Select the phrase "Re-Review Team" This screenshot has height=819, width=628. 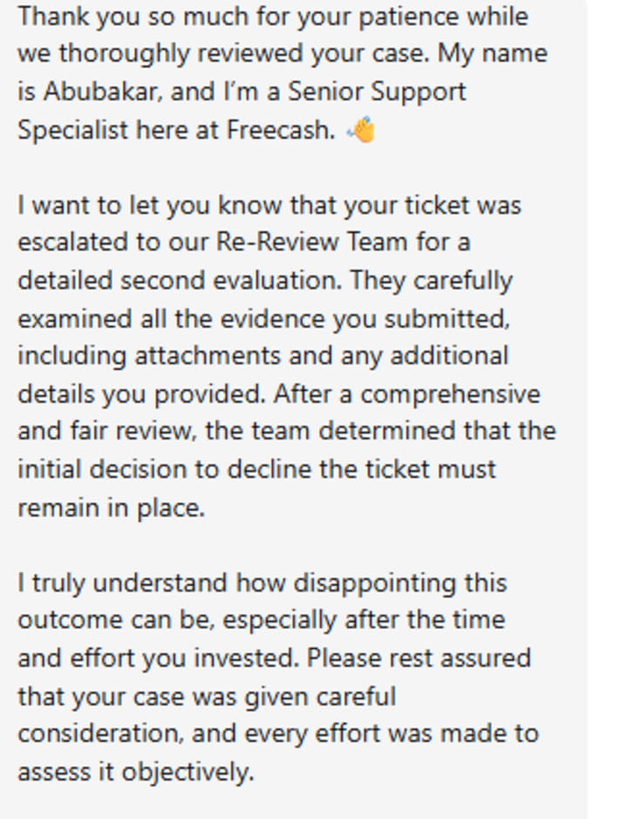tap(312, 242)
